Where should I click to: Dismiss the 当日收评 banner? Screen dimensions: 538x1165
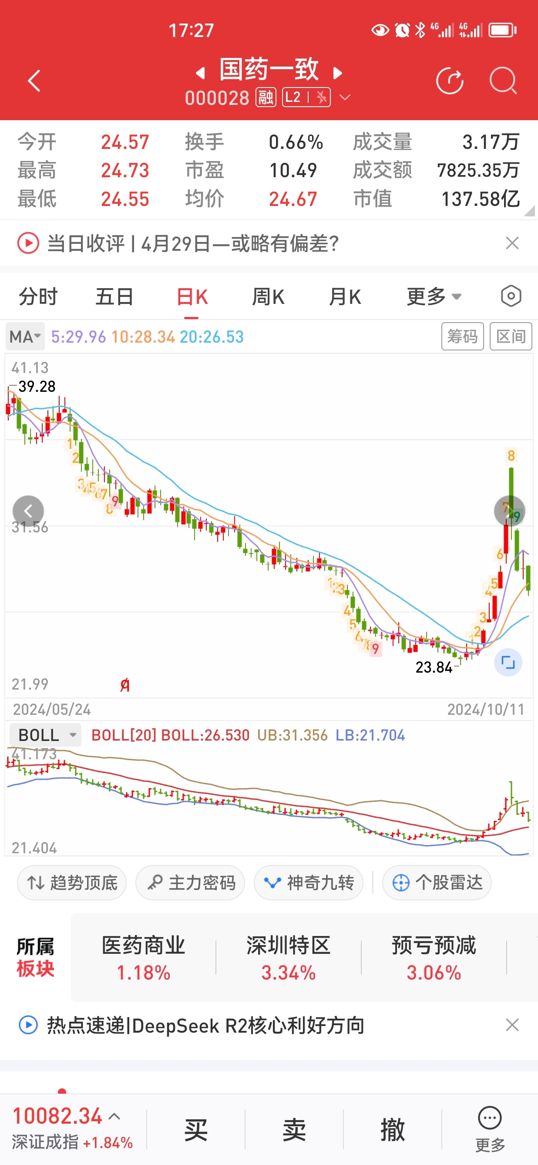(x=512, y=243)
